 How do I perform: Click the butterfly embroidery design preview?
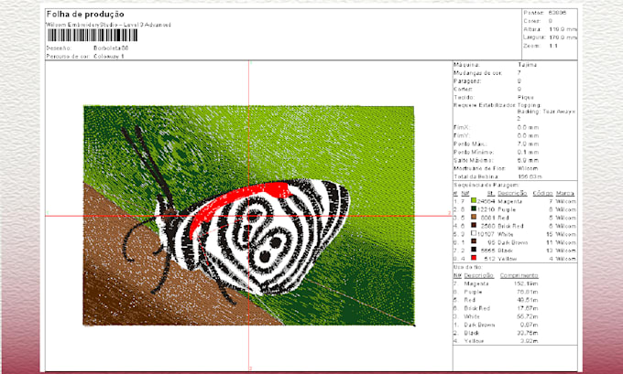[x=248, y=216]
